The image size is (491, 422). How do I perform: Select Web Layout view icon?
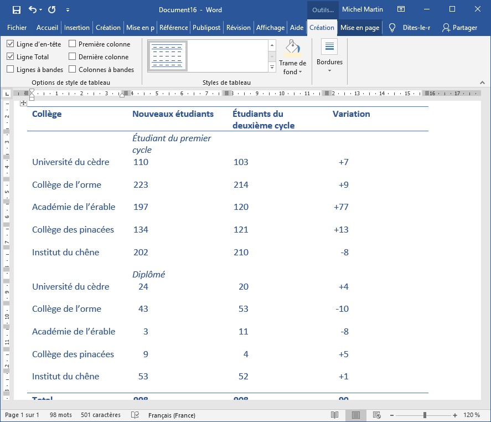pyautogui.click(x=377, y=415)
